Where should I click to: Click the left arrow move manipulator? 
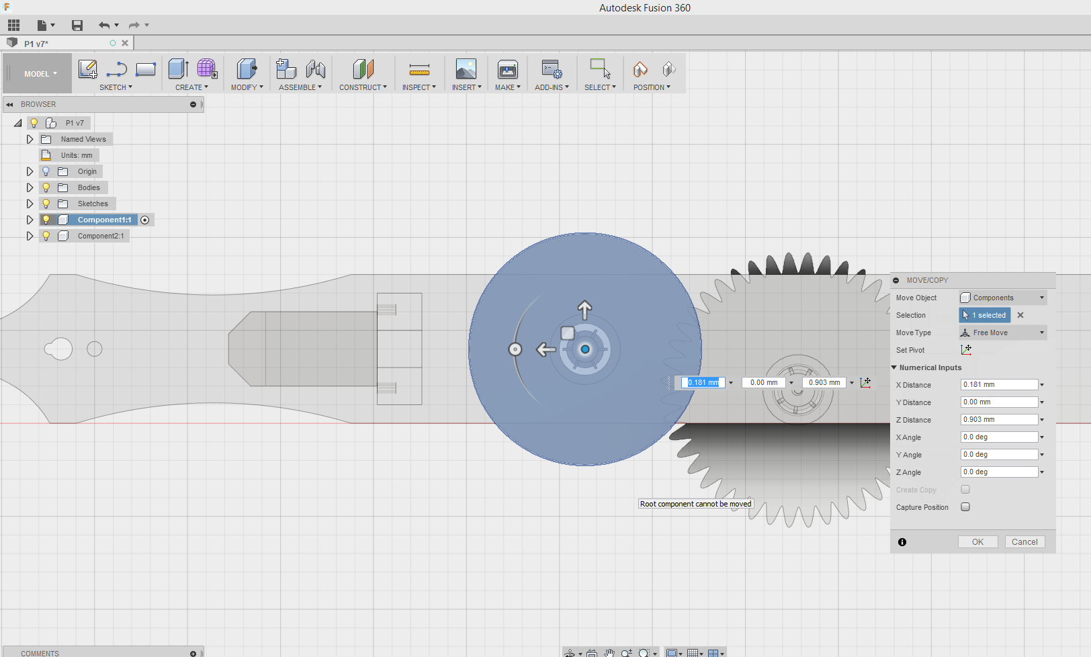545,349
